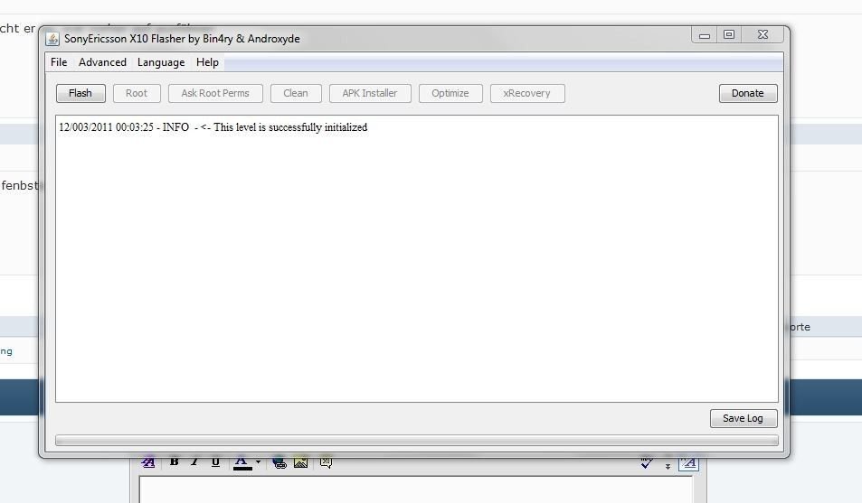Click inside the forum reply text area
The image size is (862, 503).
coord(415,489)
